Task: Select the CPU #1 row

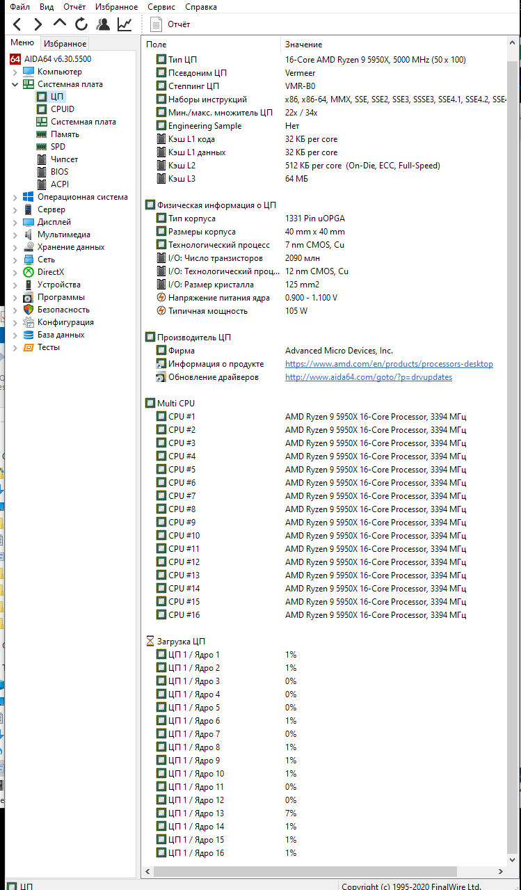Action: (x=324, y=417)
